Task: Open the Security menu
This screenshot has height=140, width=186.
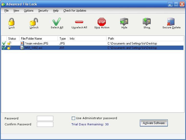Action: tap(43, 11)
